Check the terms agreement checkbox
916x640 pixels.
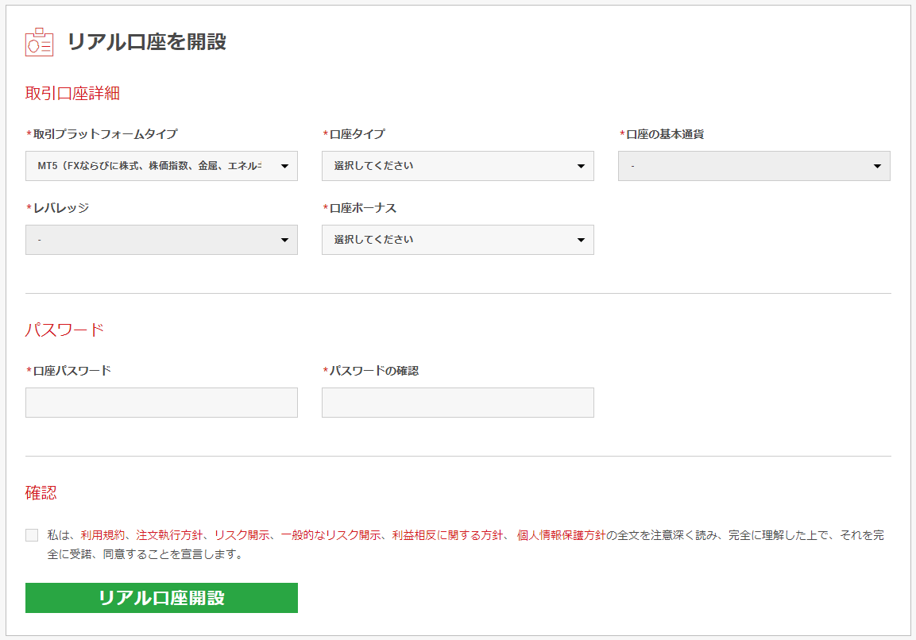[x=32, y=535]
